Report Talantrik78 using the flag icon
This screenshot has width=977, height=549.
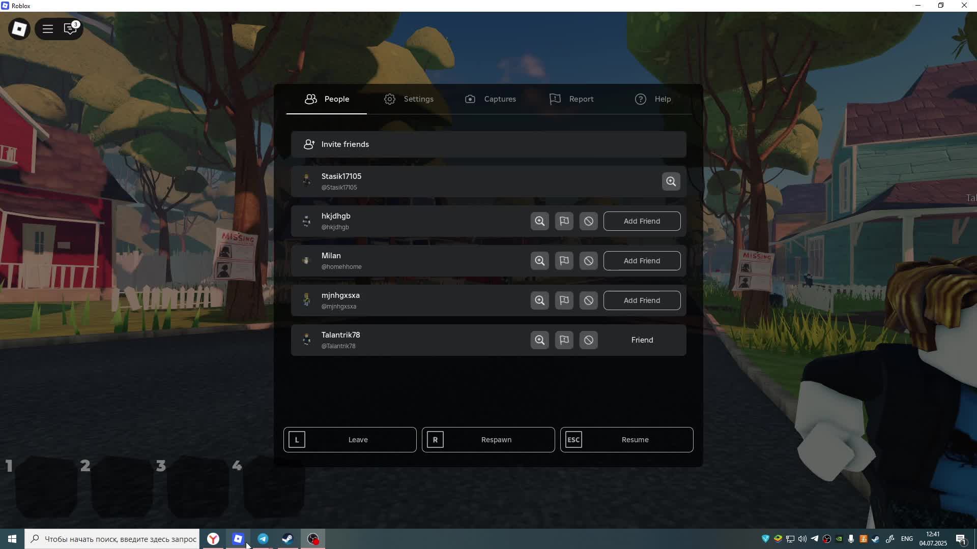[564, 340]
